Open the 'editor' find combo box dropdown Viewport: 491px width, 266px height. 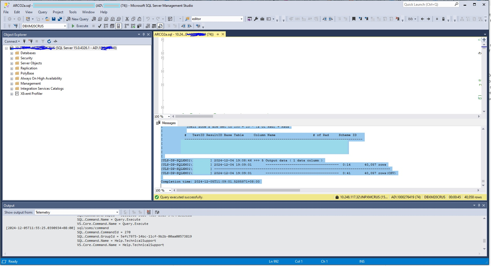click(x=241, y=19)
